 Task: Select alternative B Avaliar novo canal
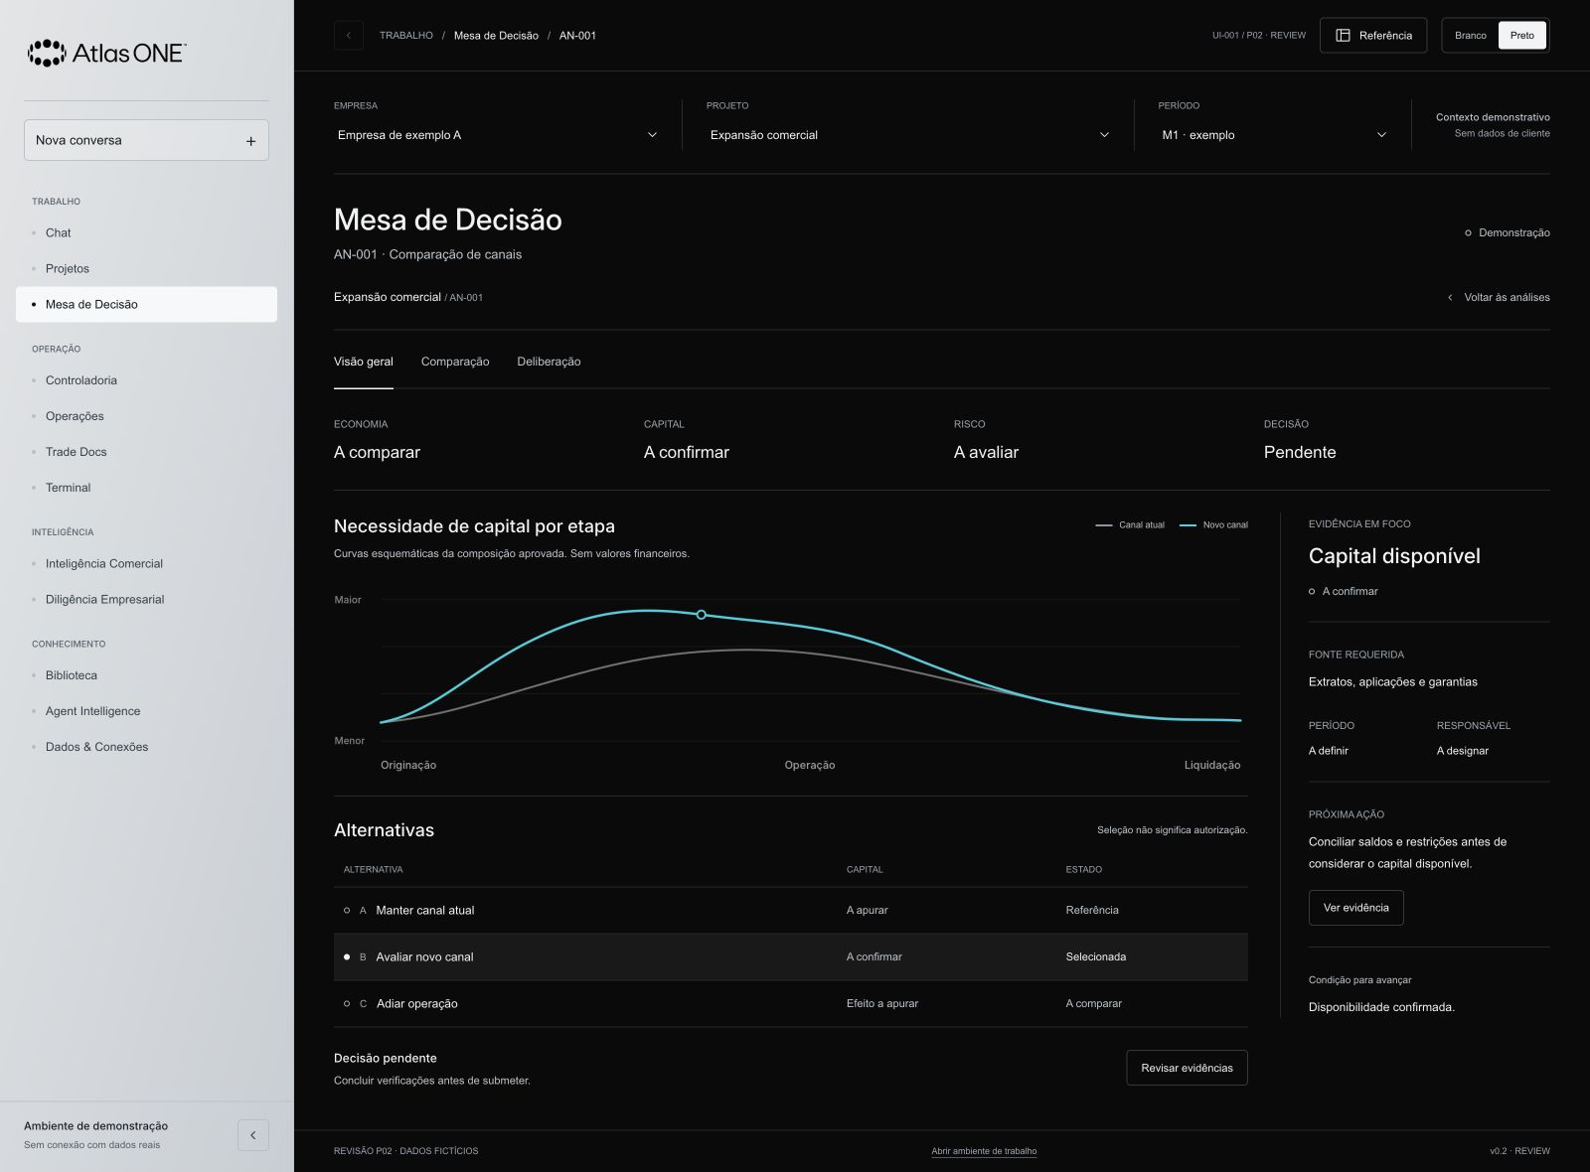pos(790,956)
